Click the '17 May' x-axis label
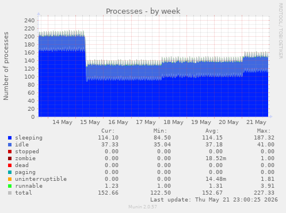The width and height of the screenshot is (286, 213). (146, 122)
